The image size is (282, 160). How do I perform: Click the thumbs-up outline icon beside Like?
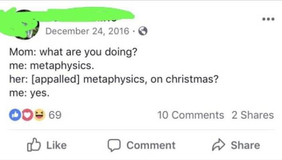click(34, 145)
